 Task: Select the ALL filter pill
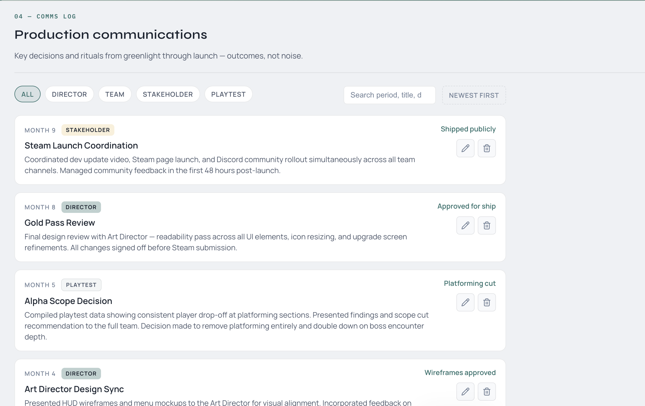[x=27, y=94]
